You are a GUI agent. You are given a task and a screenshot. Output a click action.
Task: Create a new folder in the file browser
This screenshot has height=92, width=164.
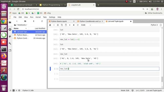point(25,21)
